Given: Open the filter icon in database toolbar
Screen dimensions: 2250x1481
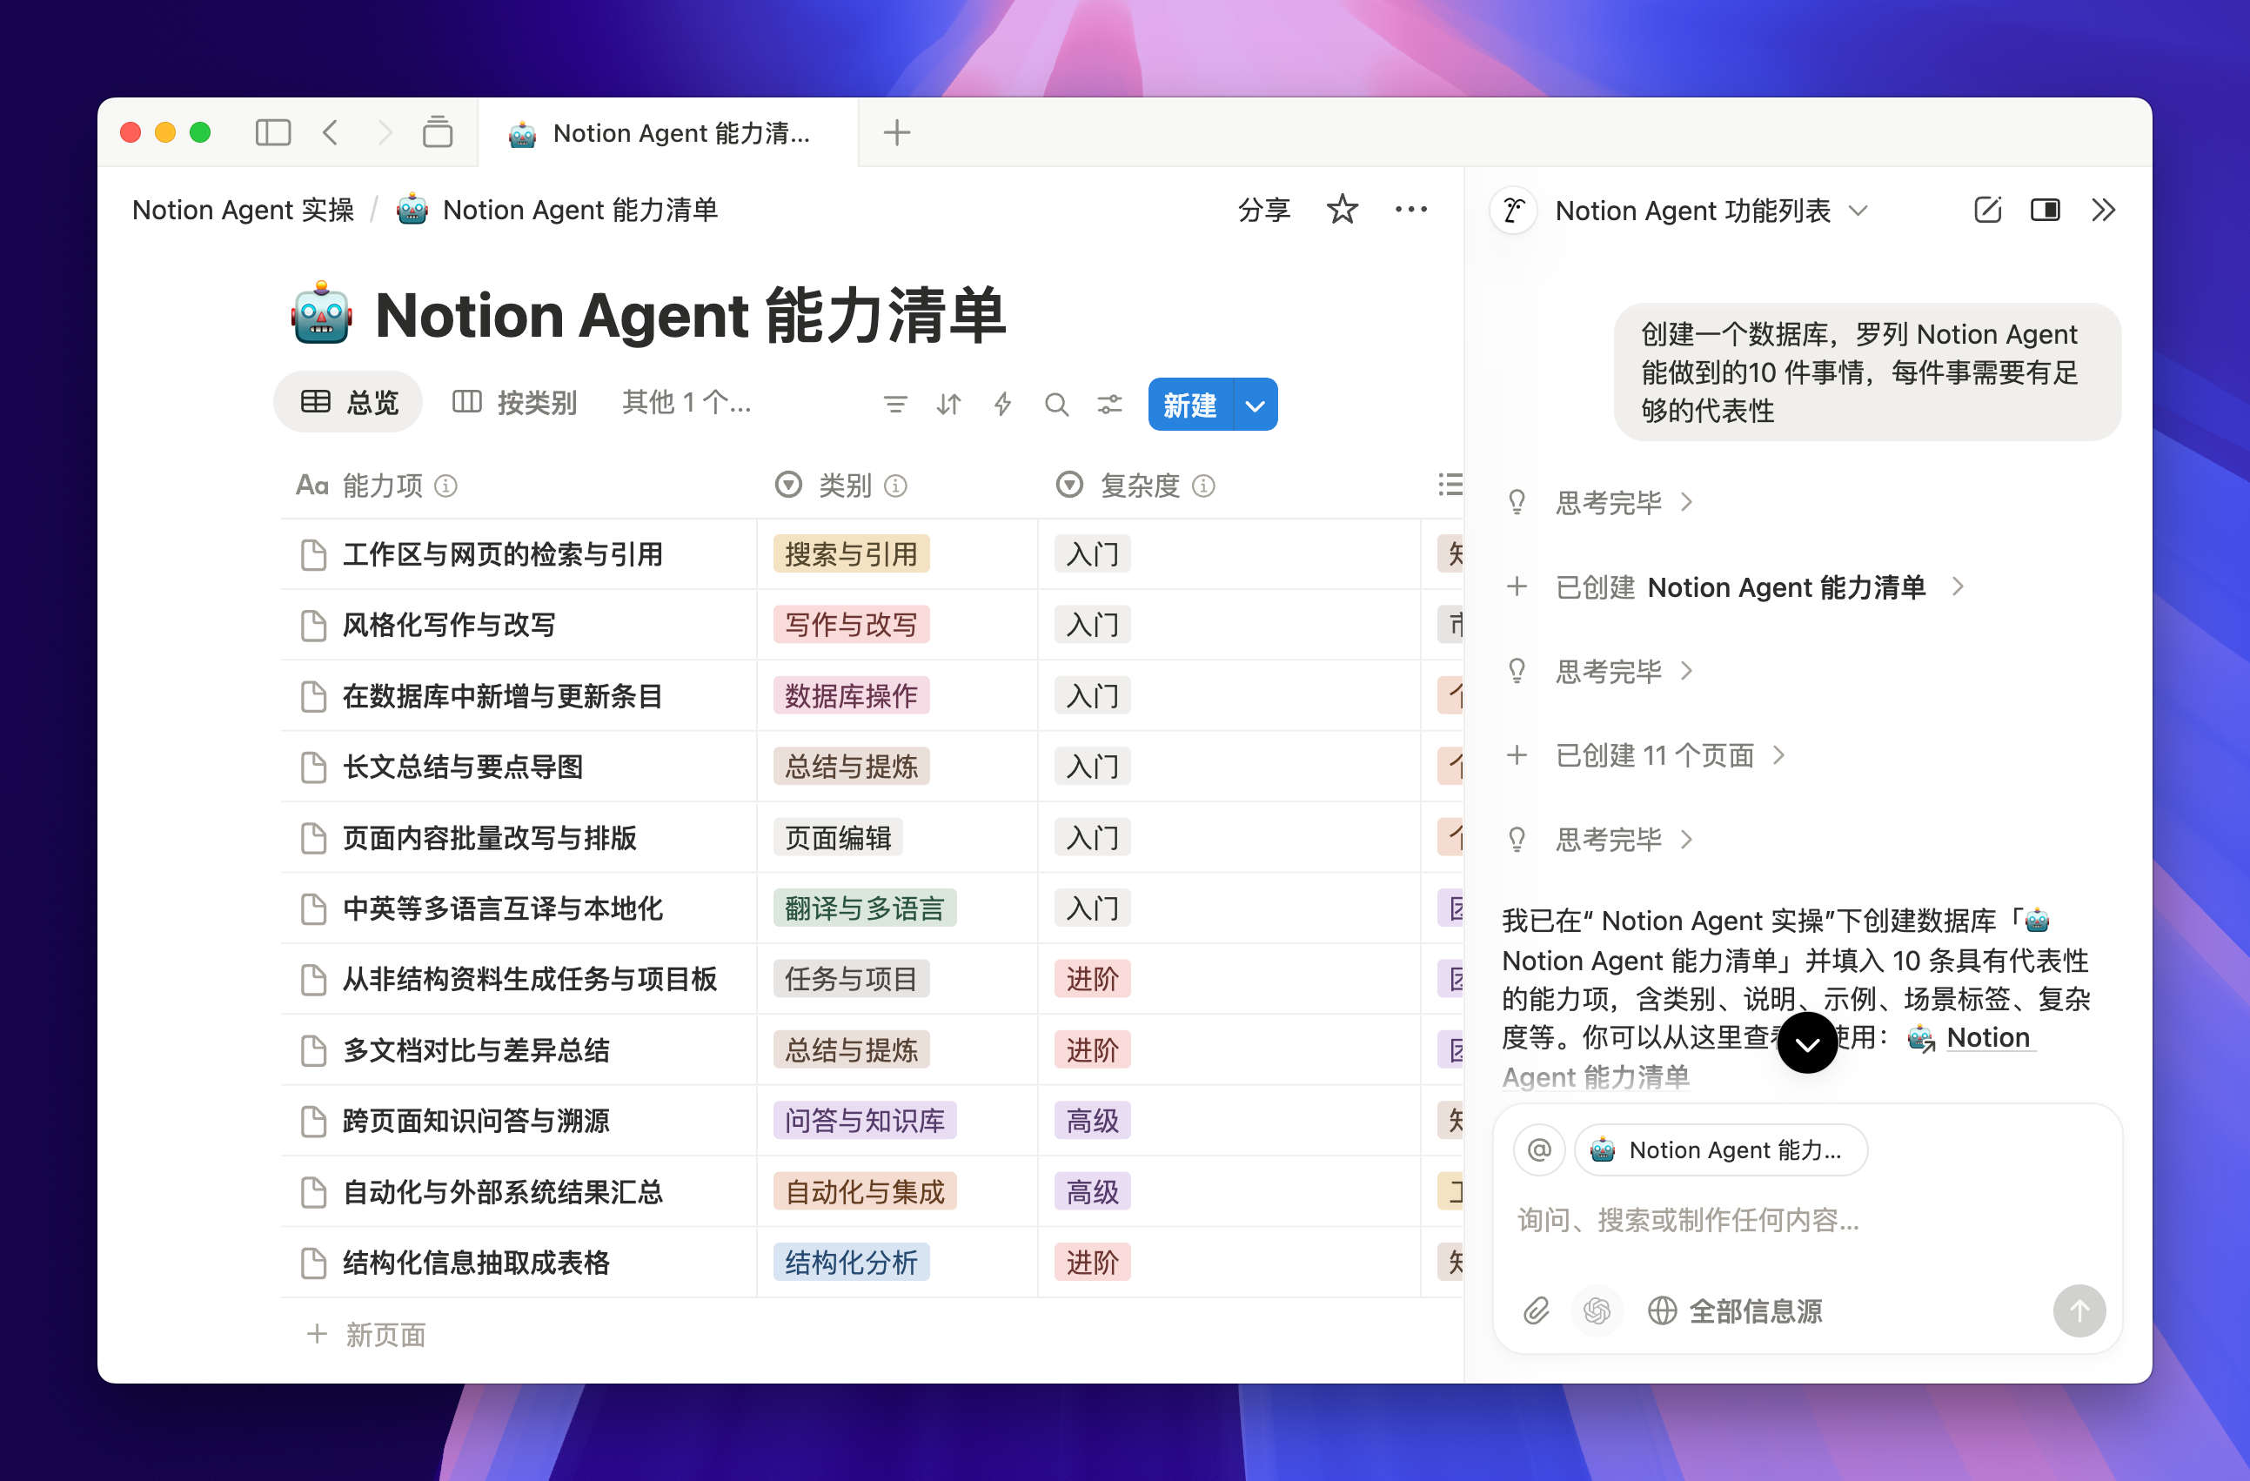Looking at the screenshot, I should (x=894, y=405).
